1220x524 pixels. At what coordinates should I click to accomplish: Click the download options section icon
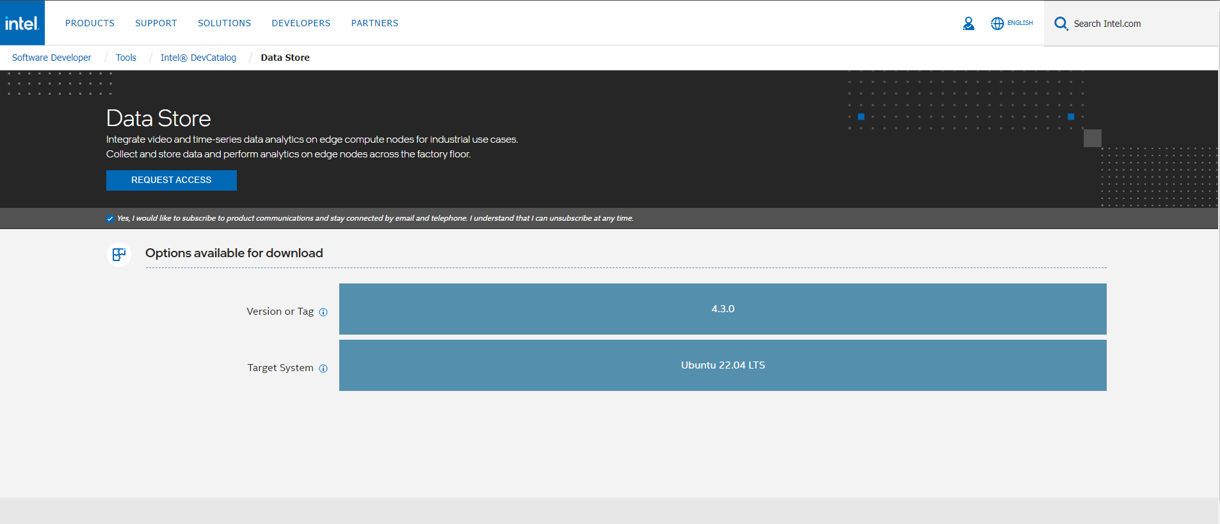coord(119,254)
